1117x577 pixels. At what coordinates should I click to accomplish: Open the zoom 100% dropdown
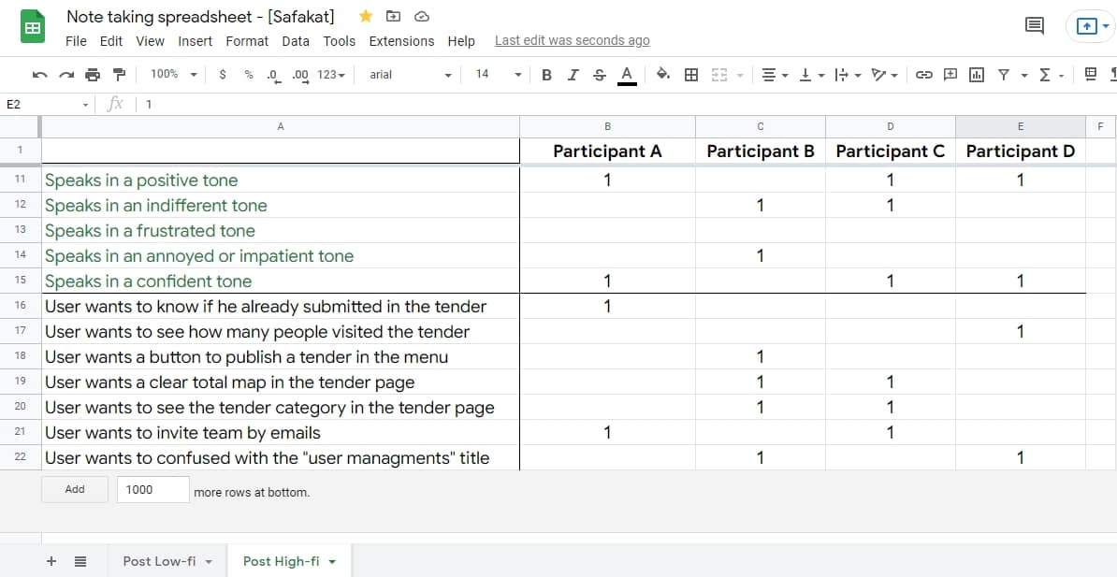[x=174, y=75]
